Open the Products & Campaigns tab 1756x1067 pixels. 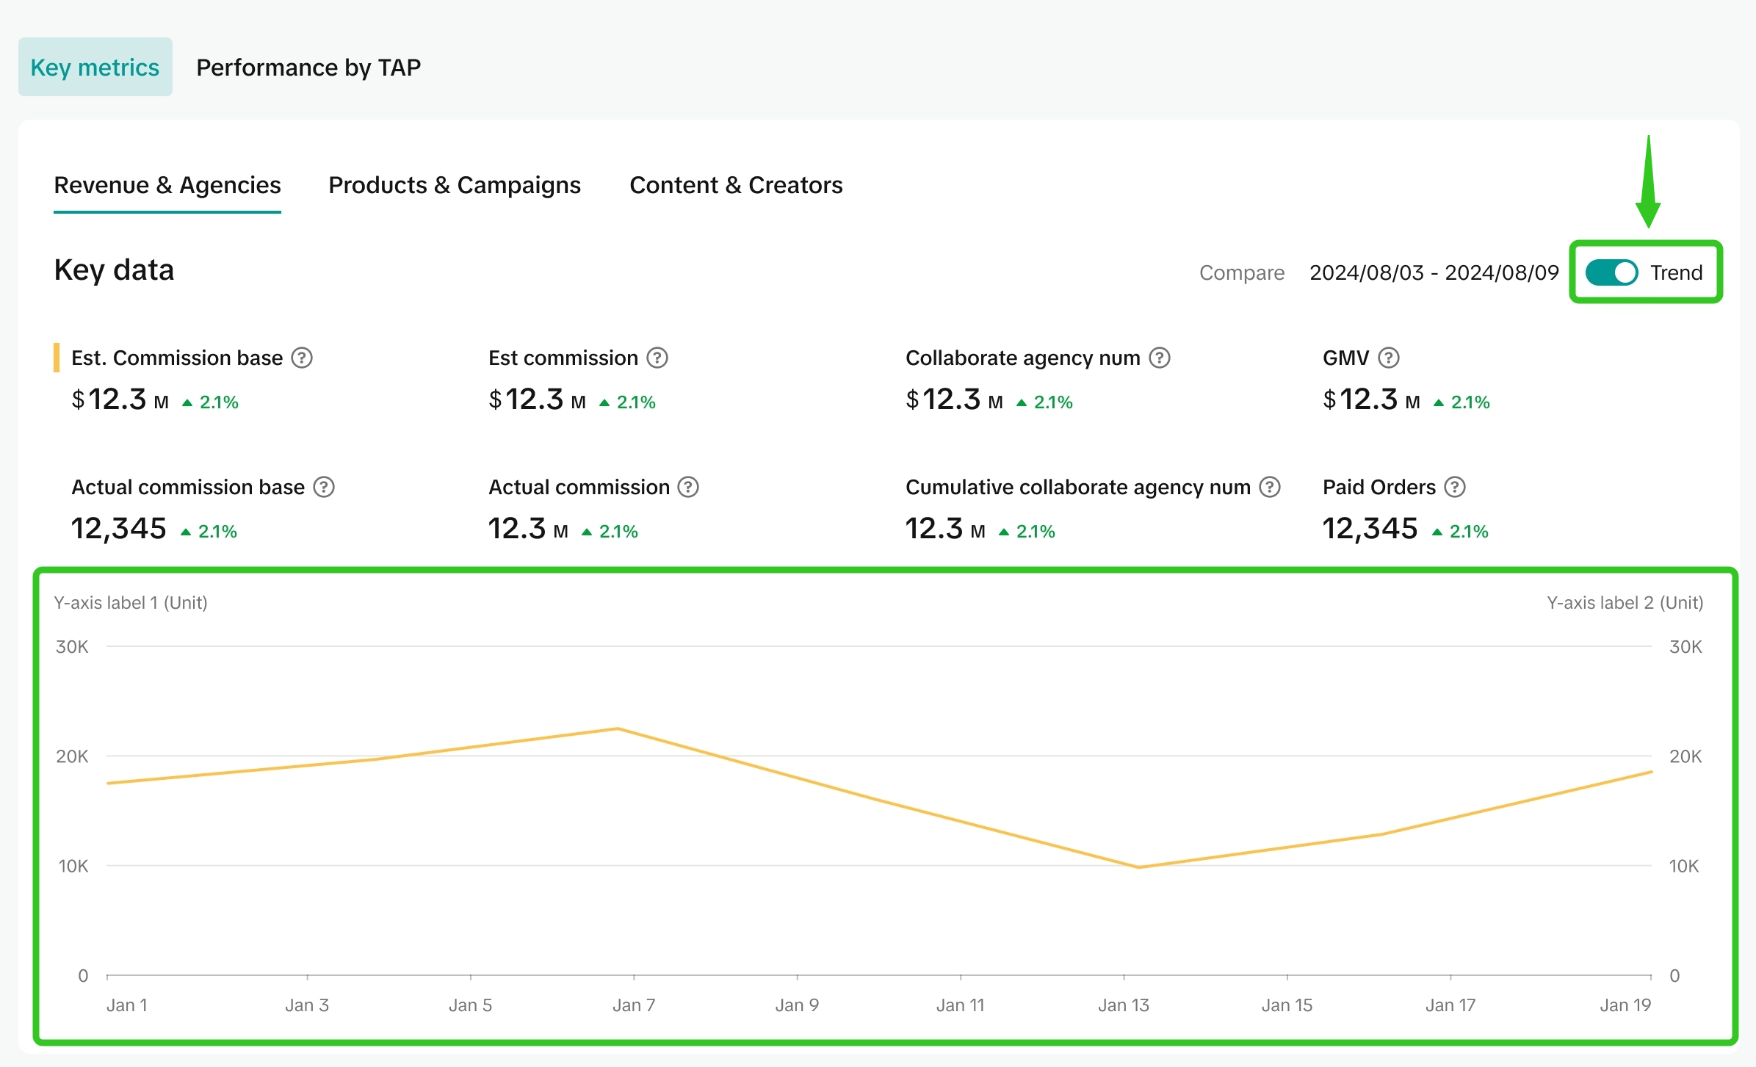[454, 185]
